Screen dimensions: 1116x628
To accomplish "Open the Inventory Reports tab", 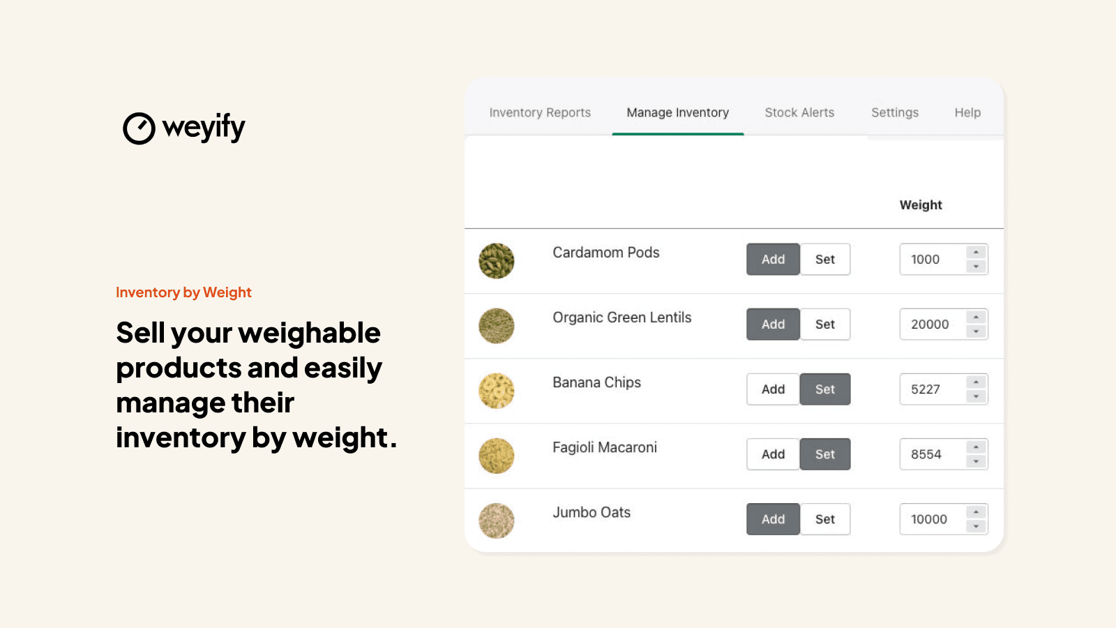I will point(539,112).
